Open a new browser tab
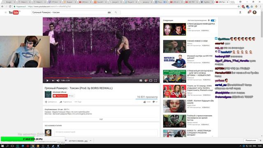Image resolution: width=263 pixels, height=148 pixels. coord(232,2)
